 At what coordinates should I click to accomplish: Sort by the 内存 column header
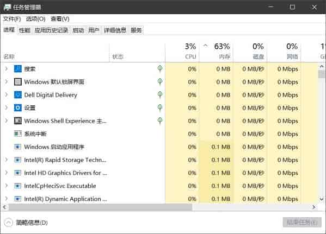click(x=216, y=52)
